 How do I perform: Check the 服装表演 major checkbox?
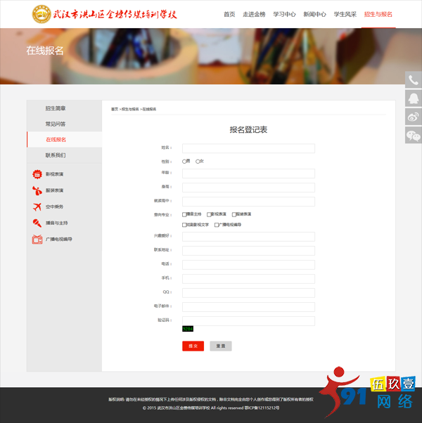(x=234, y=214)
